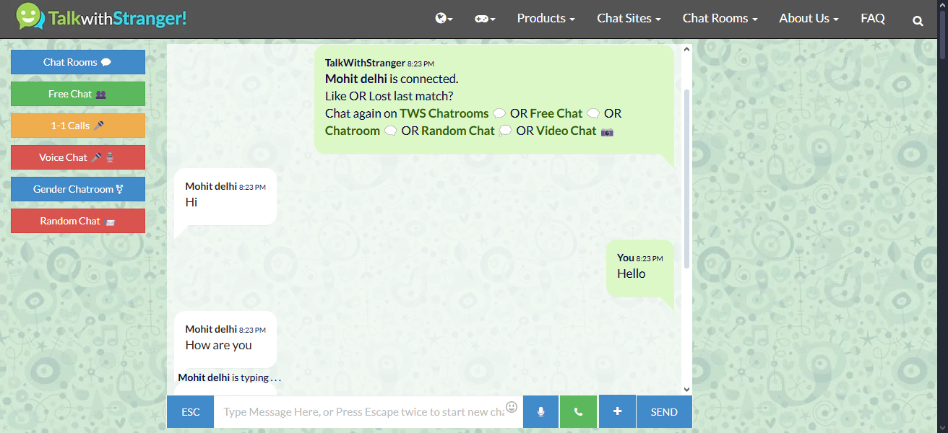Follow the TWS Chatrooms link

(x=444, y=113)
